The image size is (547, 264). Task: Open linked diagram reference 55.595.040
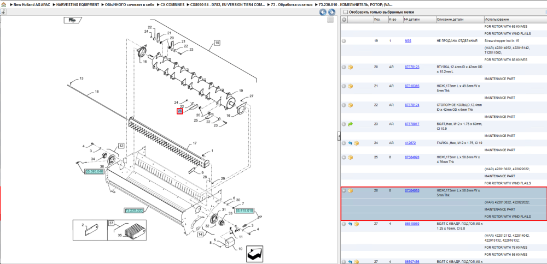[x=94, y=171]
